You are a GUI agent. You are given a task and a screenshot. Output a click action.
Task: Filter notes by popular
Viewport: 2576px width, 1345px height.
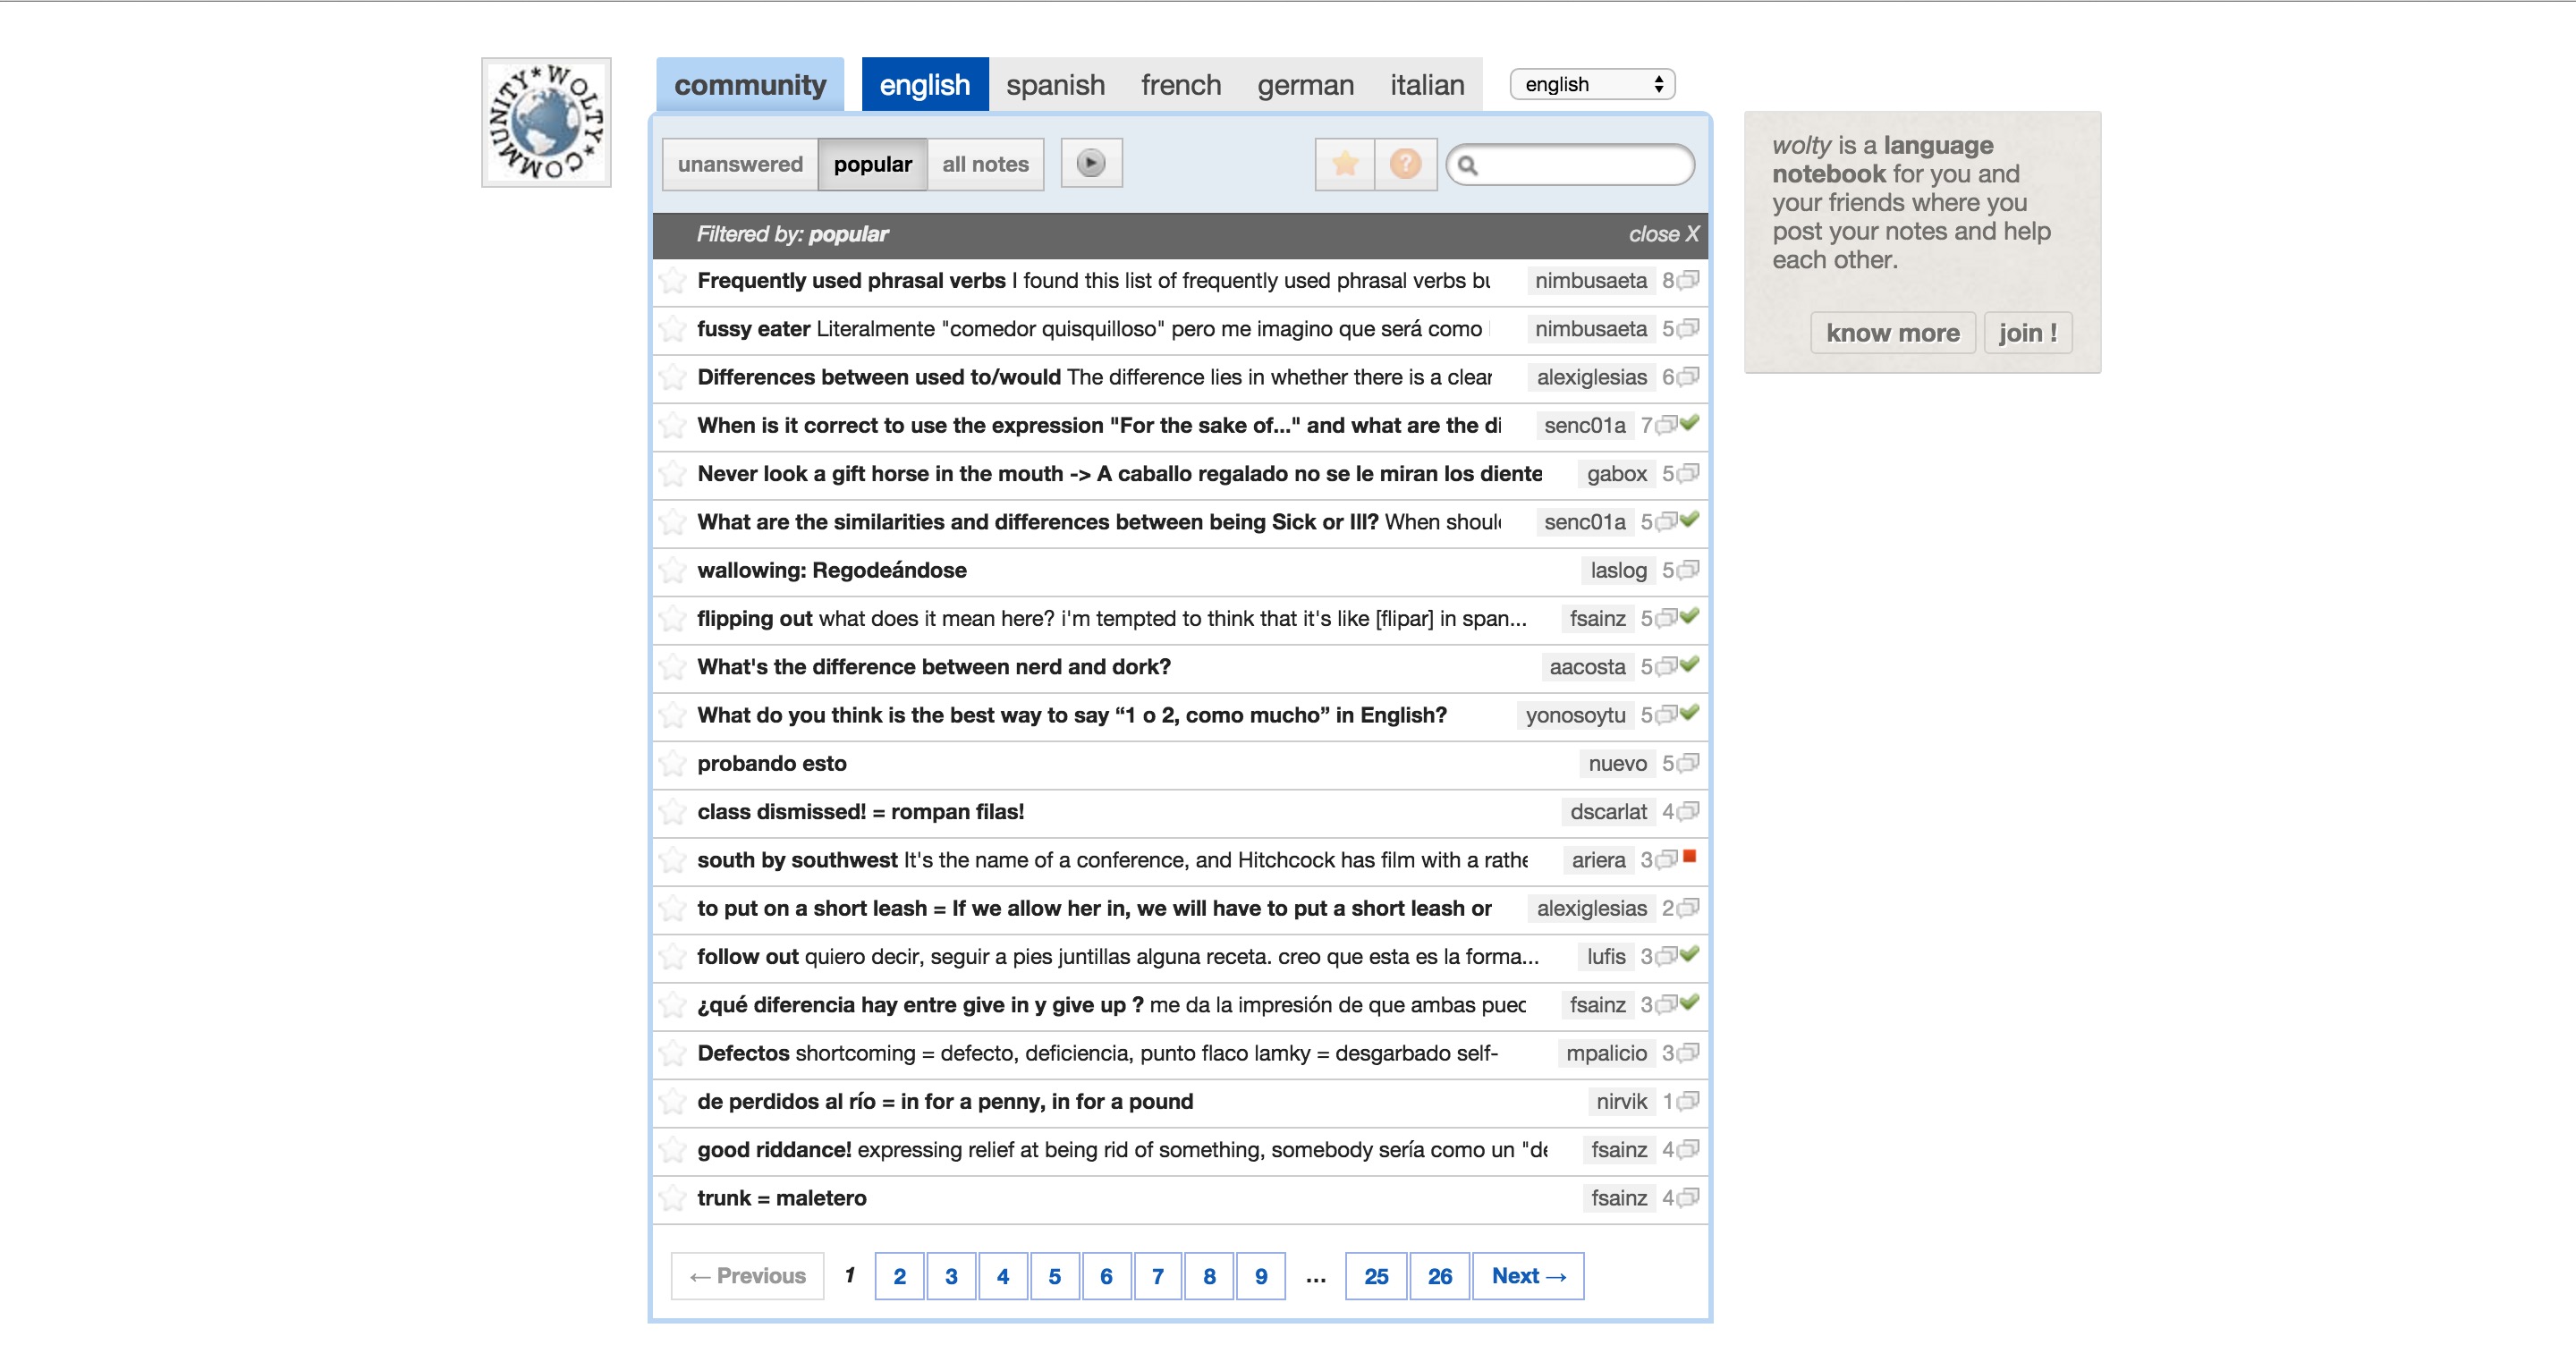point(873,164)
